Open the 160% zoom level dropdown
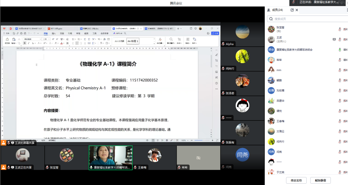Screen dimensions: 348x185 point(185,140)
